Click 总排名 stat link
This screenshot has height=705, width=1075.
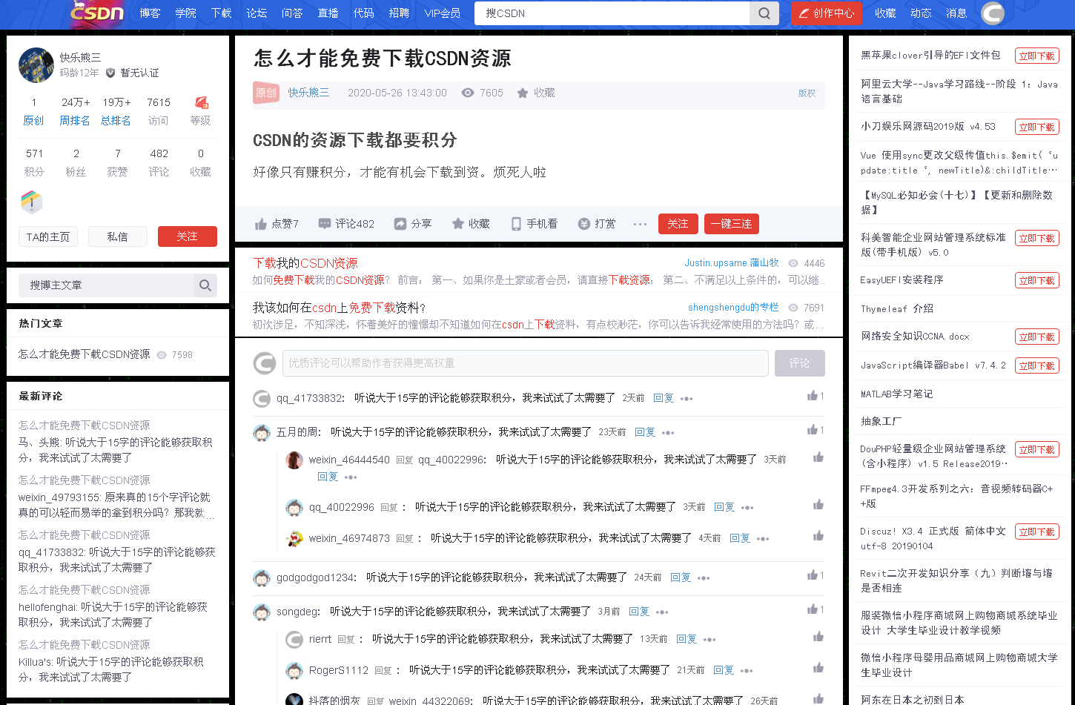[116, 120]
